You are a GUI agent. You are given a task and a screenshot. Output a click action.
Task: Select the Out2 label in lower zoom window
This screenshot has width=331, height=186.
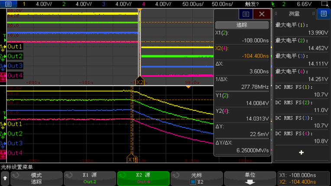(x=15, y=134)
